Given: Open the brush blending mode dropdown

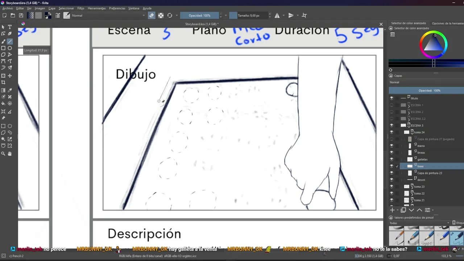Looking at the screenshot, I should click(108, 15).
